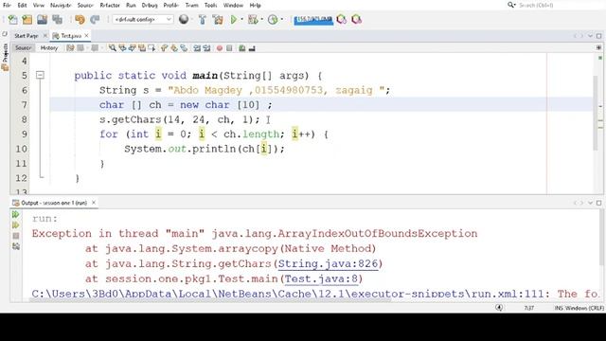Click the Build Project hammer icon

click(202, 19)
